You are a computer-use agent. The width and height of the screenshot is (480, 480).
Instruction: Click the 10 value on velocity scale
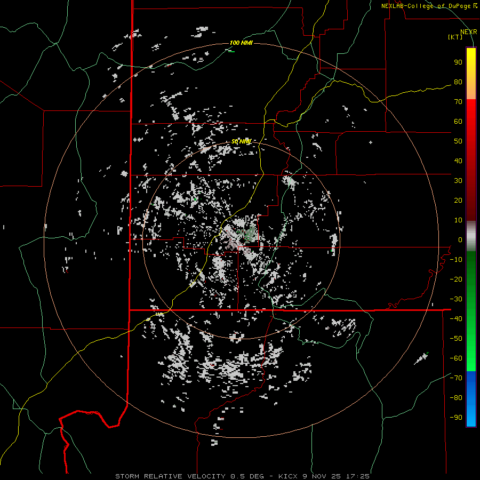click(x=458, y=220)
